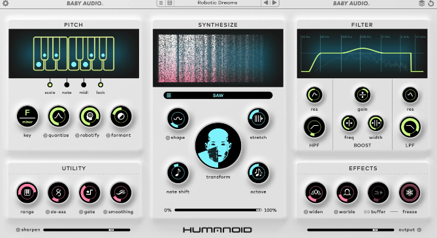Click the formant knob
The height and width of the screenshot is (238, 437).
click(121, 116)
